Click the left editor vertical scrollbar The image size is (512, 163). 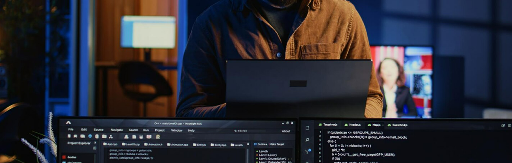pyautogui.click(x=248, y=156)
